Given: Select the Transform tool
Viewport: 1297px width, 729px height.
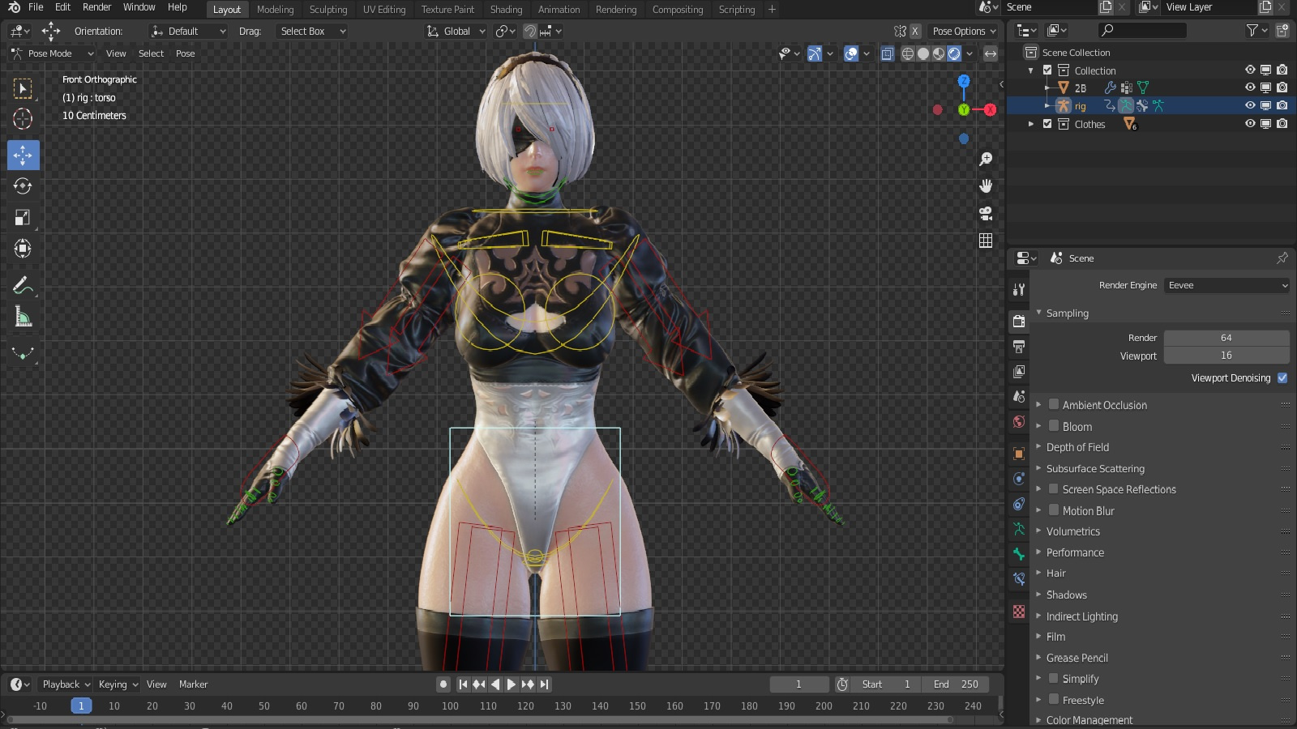Looking at the screenshot, I should [x=23, y=248].
